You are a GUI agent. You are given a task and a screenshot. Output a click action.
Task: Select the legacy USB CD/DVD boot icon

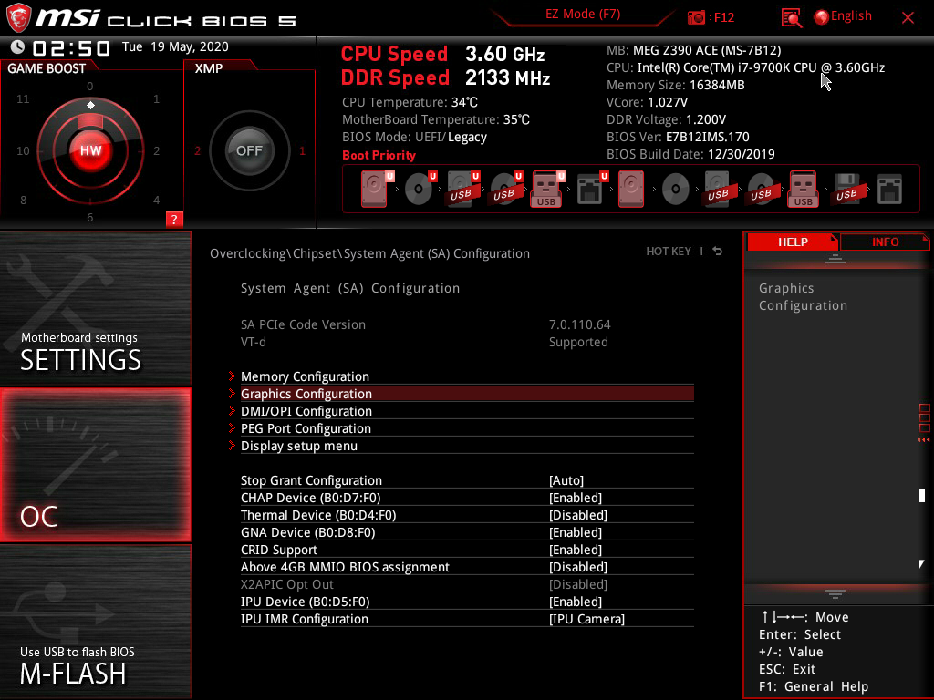(x=761, y=189)
